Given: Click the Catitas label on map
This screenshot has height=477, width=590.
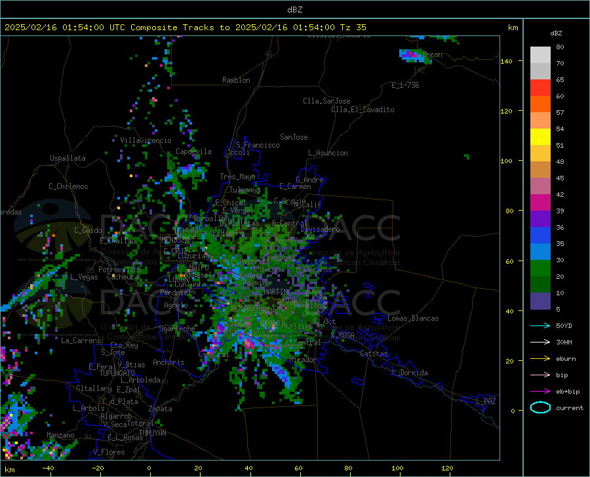Looking at the screenshot, I should pos(374,354).
